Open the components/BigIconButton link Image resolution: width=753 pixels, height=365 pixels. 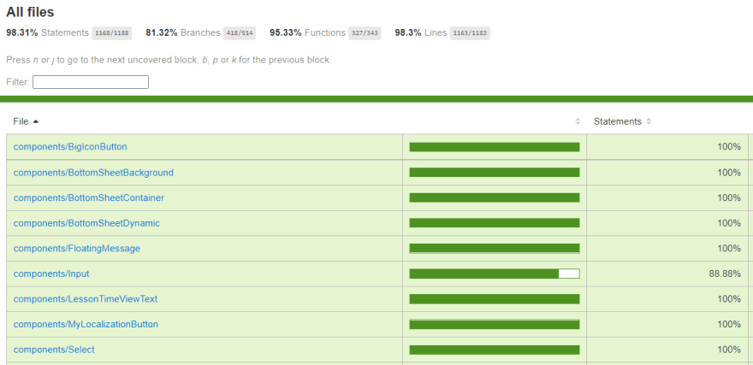coord(70,147)
